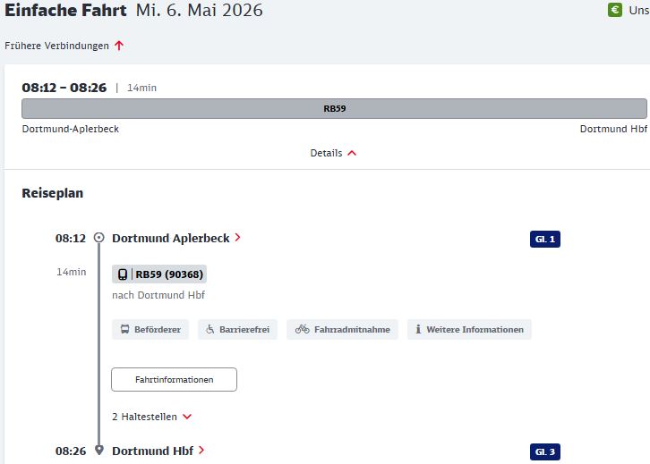650x464 pixels.
Task: Click the arrival pin marker at 08:26
Action: point(98,451)
